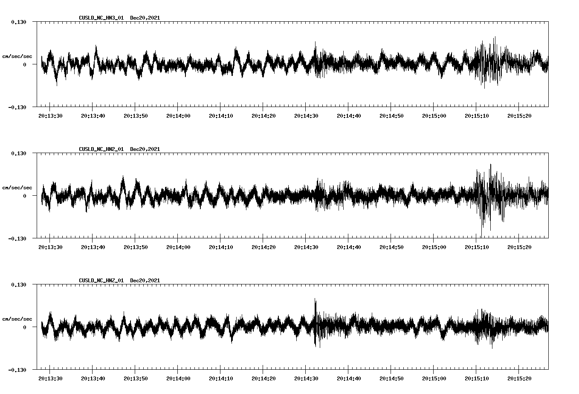Click the CUSLD_NC_HN3_01 plot title
This screenshot has height=394, width=579.
[119, 18]
